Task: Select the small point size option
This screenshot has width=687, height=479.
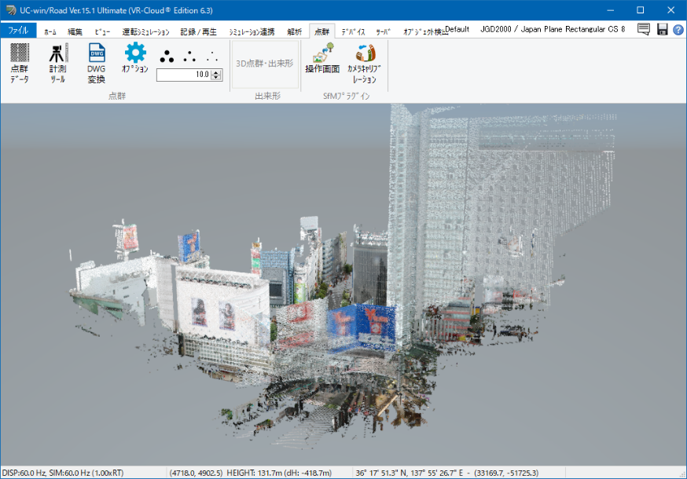Action: pyautogui.click(x=211, y=57)
